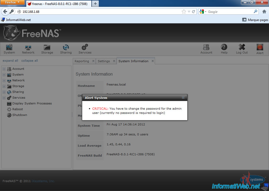Click the FreeNAS logo
The width and height of the screenshot is (269, 191).
coord(32,33)
